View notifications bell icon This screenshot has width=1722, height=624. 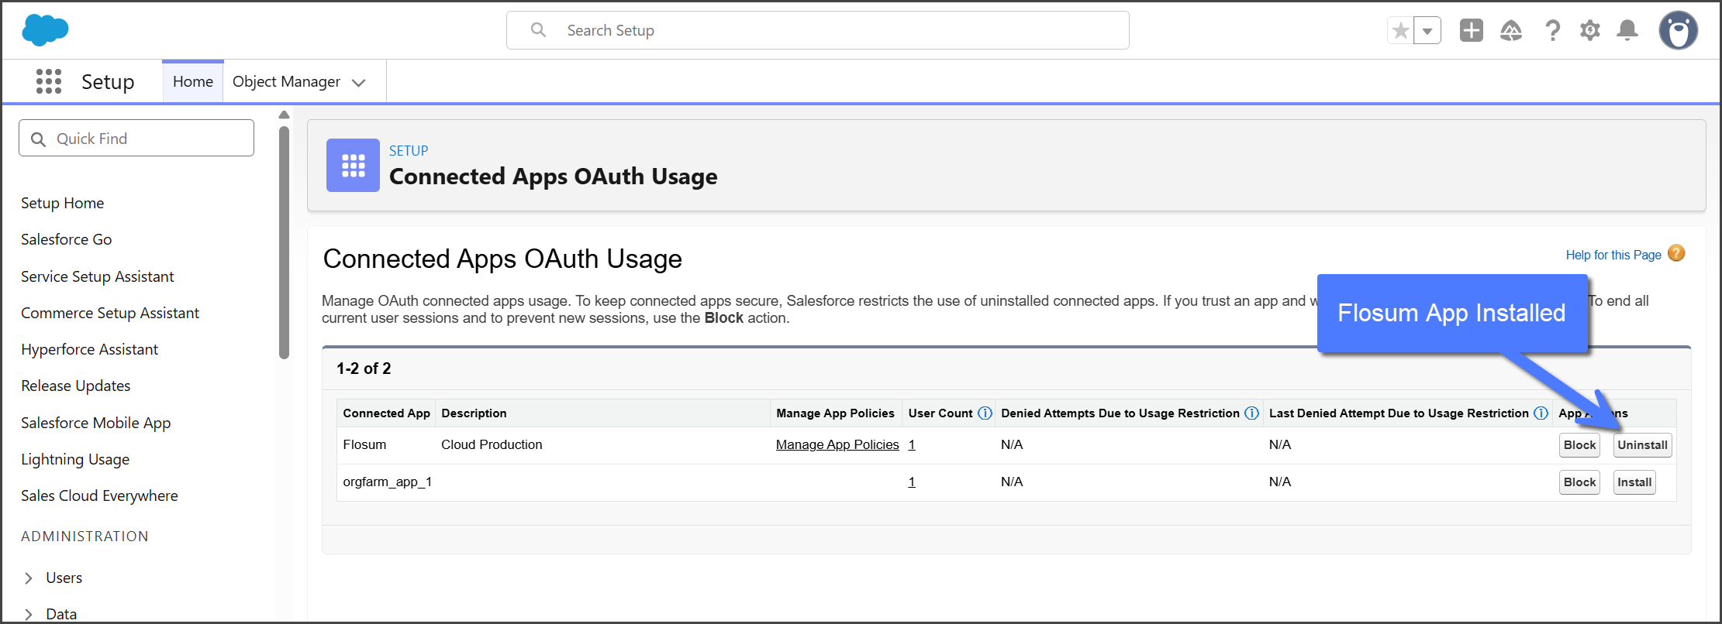[1627, 30]
